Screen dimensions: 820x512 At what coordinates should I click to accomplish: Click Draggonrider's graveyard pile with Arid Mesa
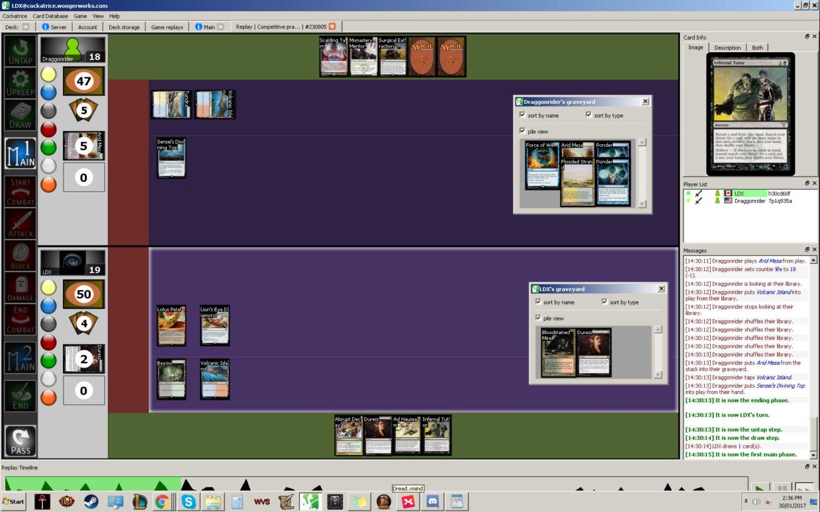click(84, 146)
